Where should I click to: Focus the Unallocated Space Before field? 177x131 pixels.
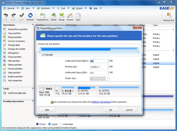(99, 61)
